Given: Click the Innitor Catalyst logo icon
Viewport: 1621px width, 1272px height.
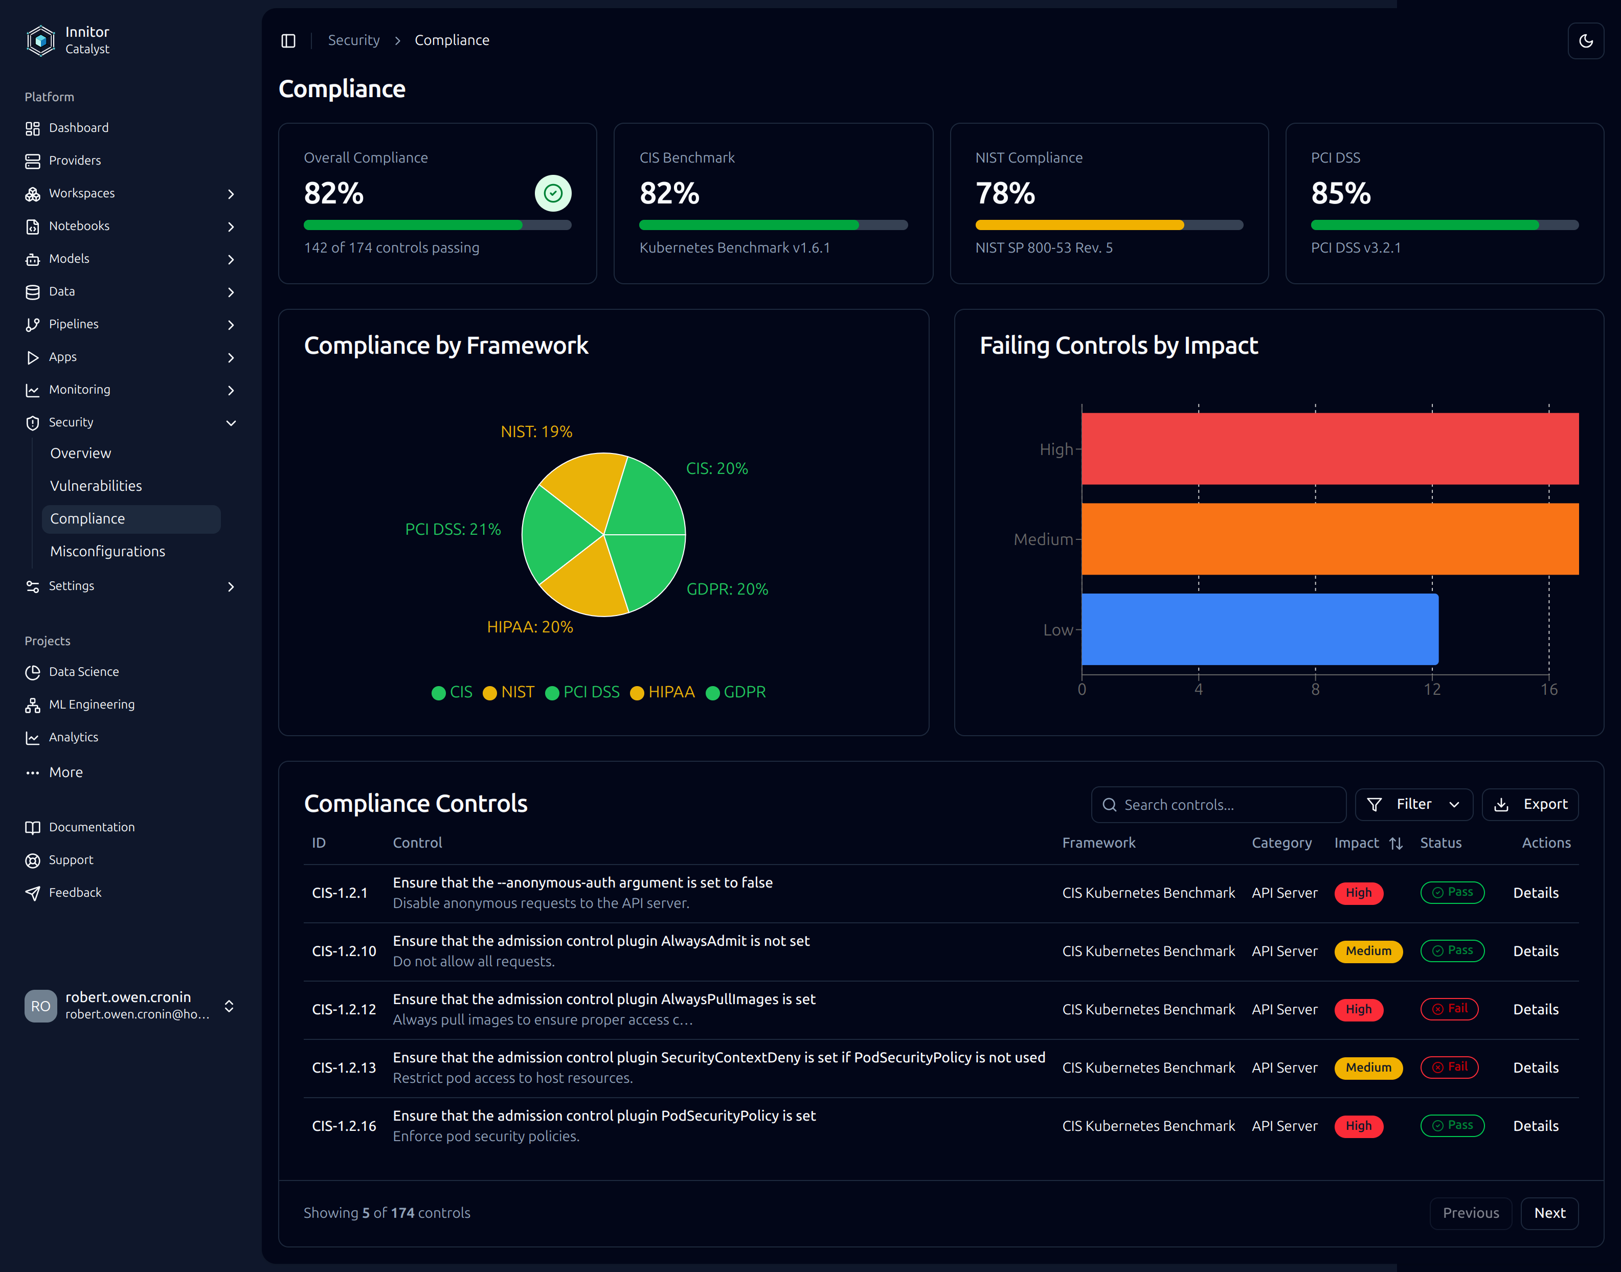Looking at the screenshot, I should tap(40, 40).
